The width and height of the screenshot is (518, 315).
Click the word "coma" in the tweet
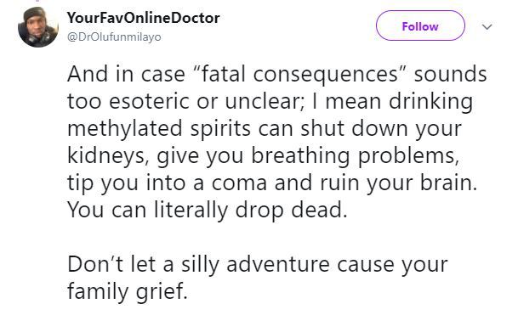pyautogui.click(x=239, y=183)
